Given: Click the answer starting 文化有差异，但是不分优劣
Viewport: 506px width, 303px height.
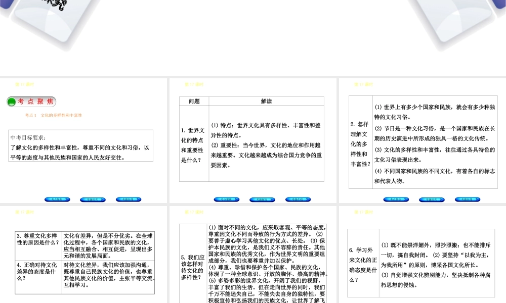Looking at the screenshot, I should [x=108, y=246].
